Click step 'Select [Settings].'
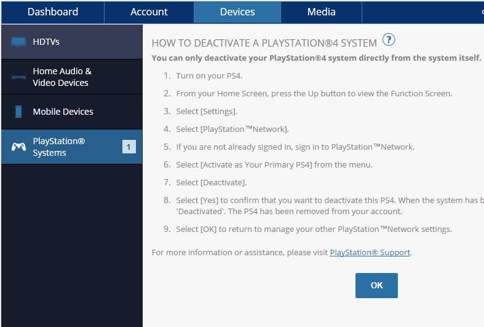Image resolution: width=484 pixels, height=327 pixels. click(207, 112)
